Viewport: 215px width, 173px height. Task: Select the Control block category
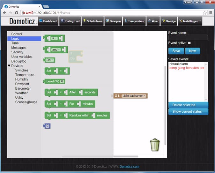coord(17,34)
